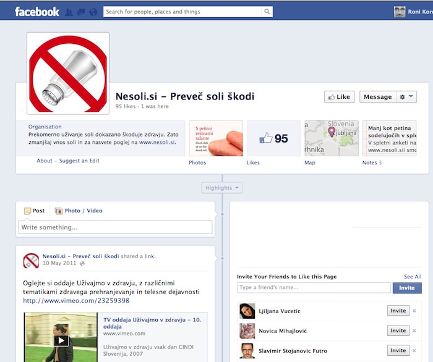This screenshot has height=362, width=433.
Task: Play the shared video thumbnail
Action: [61, 340]
